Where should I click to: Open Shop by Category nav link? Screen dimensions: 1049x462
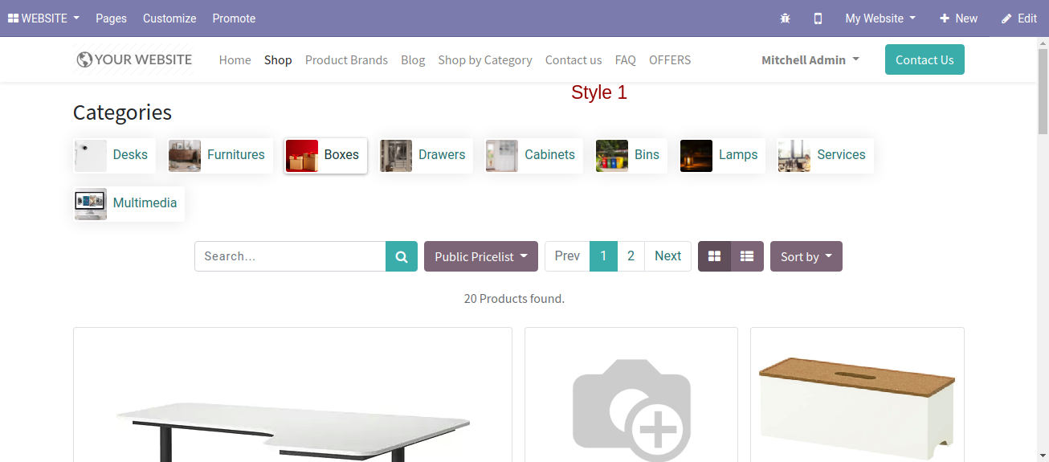click(x=485, y=59)
